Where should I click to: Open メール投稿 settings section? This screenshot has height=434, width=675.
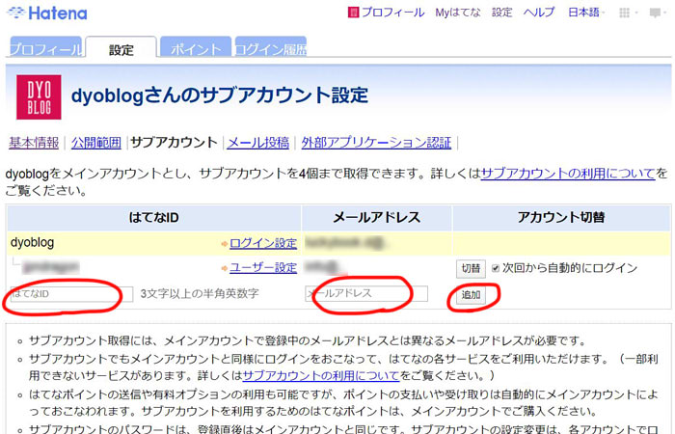point(257,143)
